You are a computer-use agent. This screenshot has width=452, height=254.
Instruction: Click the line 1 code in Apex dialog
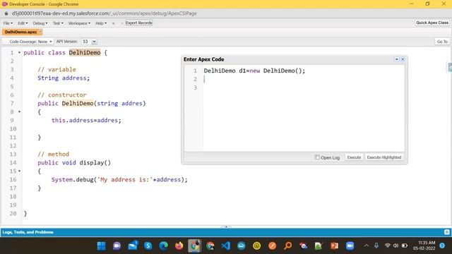click(254, 71)
